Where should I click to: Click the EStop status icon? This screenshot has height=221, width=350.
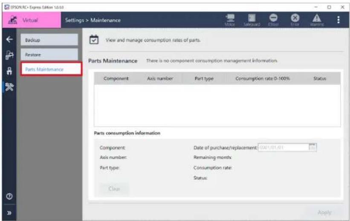click(273, 20)
